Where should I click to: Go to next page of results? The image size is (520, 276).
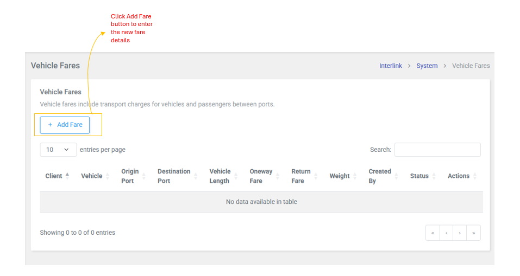coord(460,233)
